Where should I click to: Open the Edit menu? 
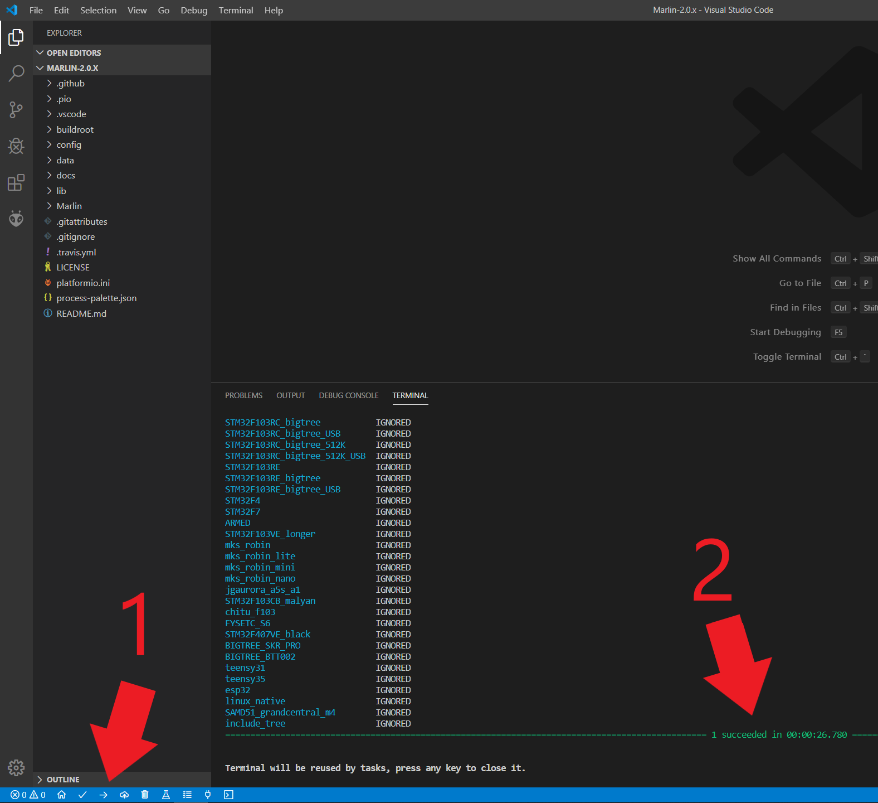62,10
